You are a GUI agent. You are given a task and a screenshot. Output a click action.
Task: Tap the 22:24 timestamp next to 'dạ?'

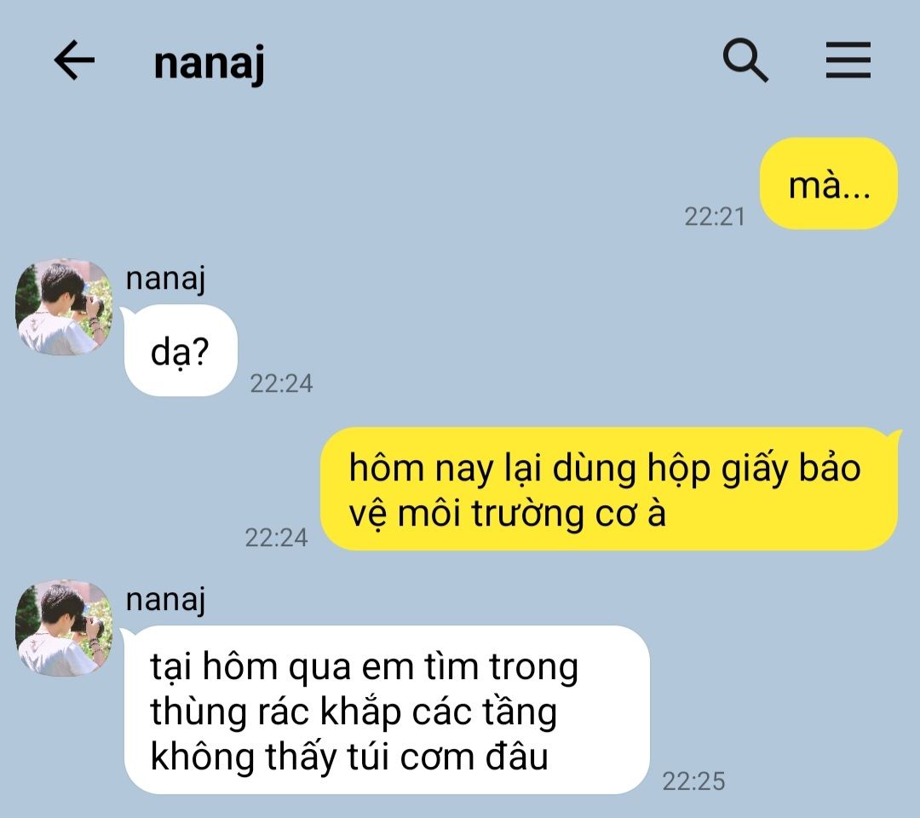click(x=281, y=383)
